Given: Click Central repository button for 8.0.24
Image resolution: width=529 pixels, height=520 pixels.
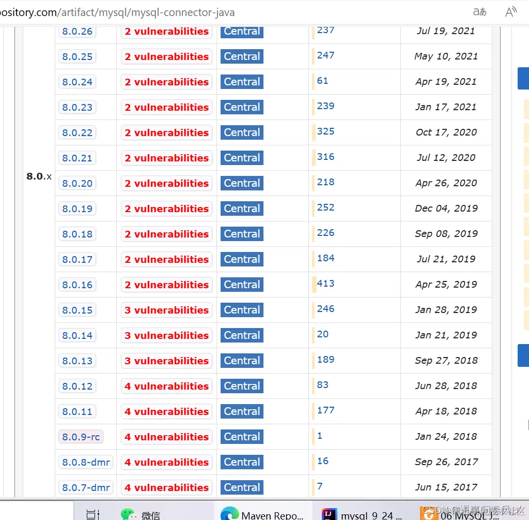Looking at the screenshot, I should [242, 82].
